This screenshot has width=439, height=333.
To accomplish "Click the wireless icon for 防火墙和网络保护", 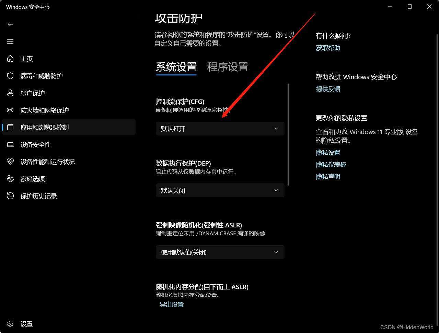I will (x=10, y=110).
